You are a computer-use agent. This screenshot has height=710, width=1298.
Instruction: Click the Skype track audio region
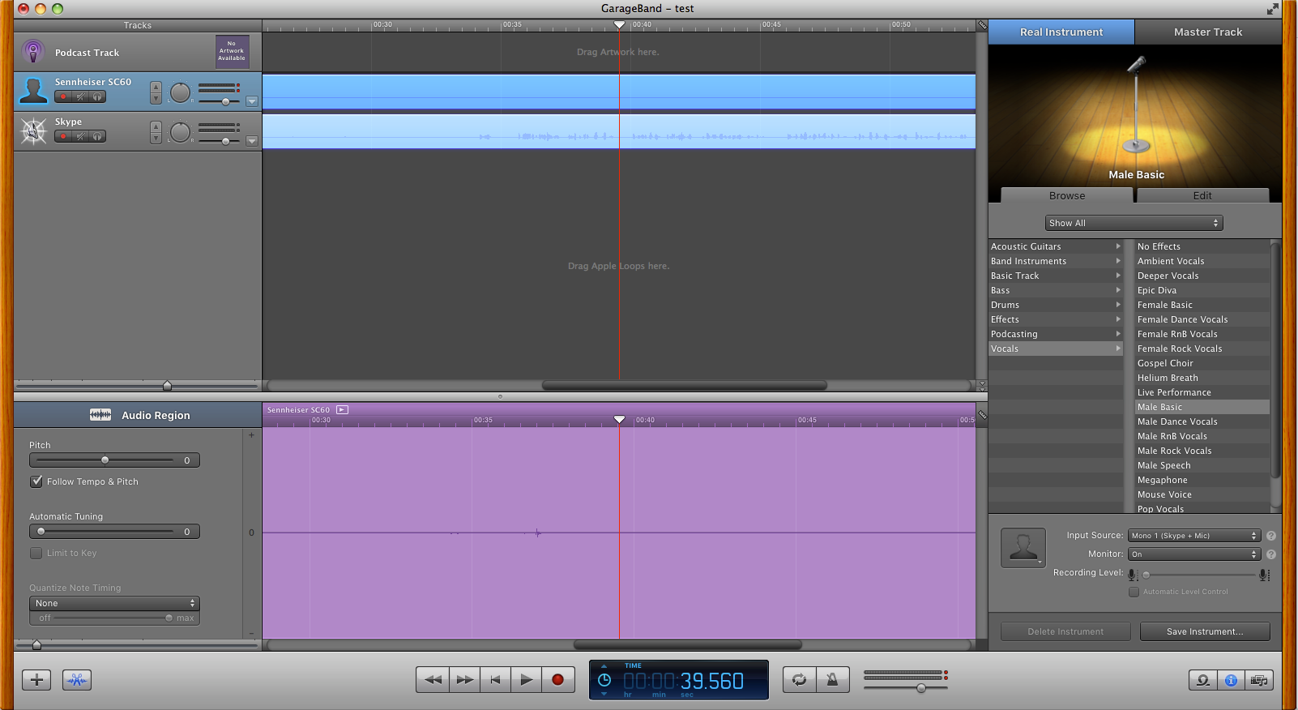pyautogui.click(x=619, y=130)
